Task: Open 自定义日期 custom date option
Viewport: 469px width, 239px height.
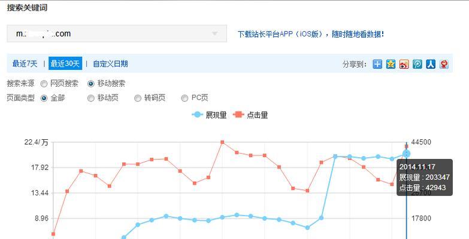Action: coord(110,64)
